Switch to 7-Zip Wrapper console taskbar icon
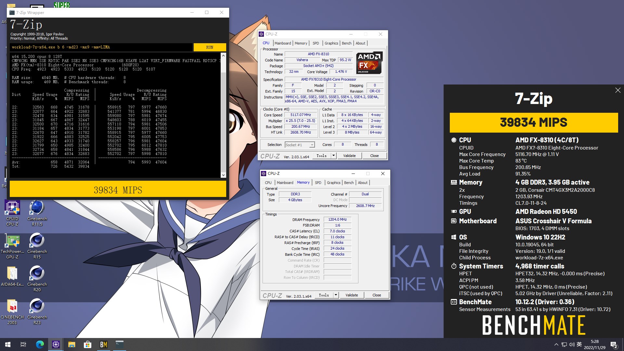This screenshot has width=624, height=351. pos(120,344)
